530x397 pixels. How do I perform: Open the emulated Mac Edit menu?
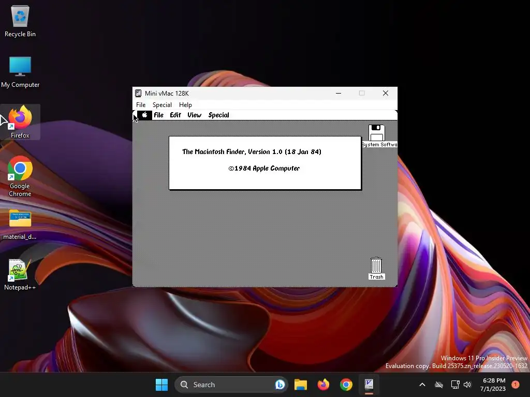pos(175,115)
